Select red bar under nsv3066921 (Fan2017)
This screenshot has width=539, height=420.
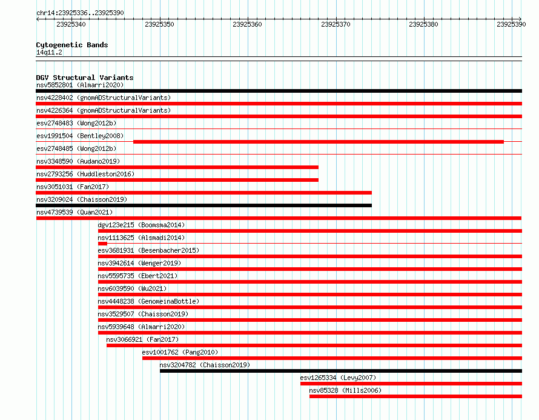coord(314,345)
